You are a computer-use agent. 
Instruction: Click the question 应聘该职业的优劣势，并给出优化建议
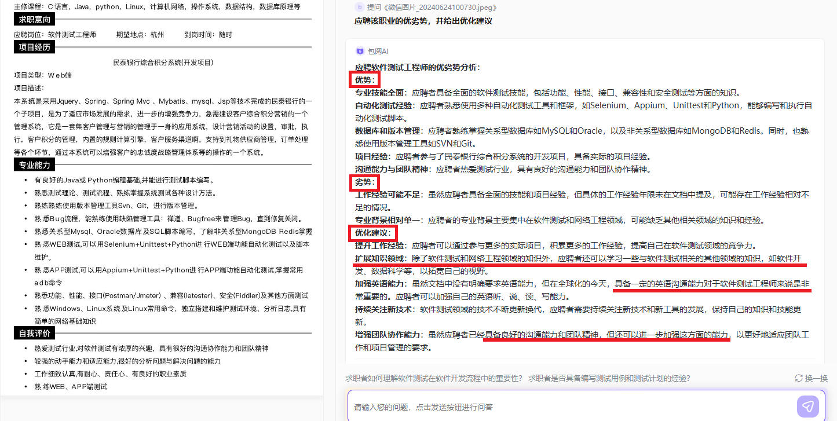pyautogui.click(x=423, y=21)
